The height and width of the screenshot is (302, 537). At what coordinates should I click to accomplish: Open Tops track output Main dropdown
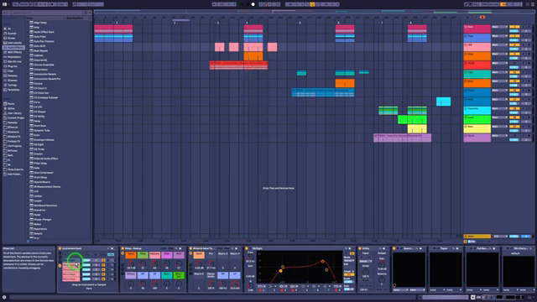coord(499,36)
